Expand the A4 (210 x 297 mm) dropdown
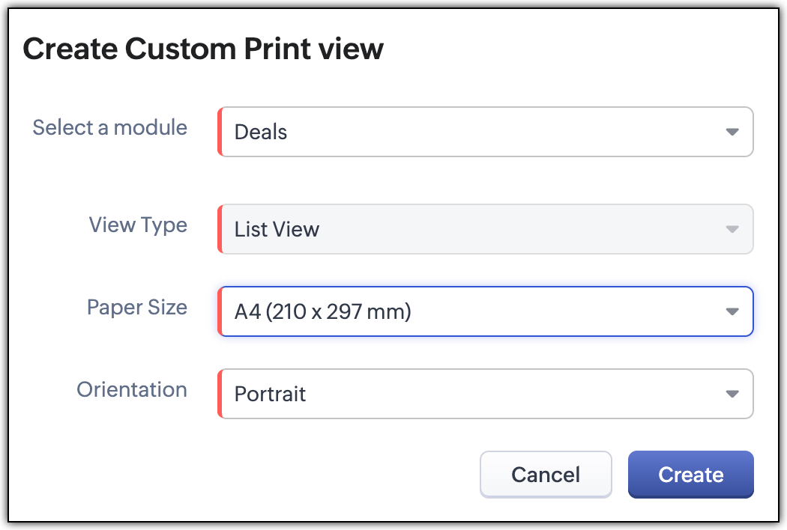The image size is (787, 530). (x=480, y=311)
